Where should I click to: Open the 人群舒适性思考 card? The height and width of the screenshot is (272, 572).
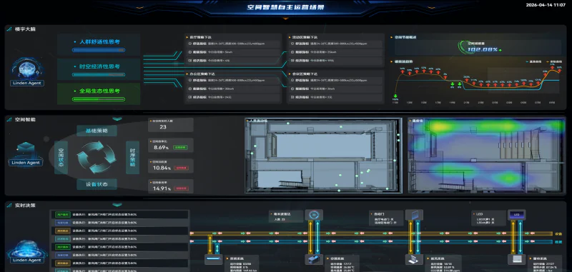coord(99,45)
